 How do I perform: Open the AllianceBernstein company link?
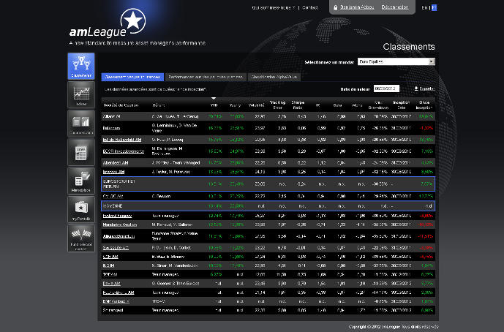[x=119, y=236]
